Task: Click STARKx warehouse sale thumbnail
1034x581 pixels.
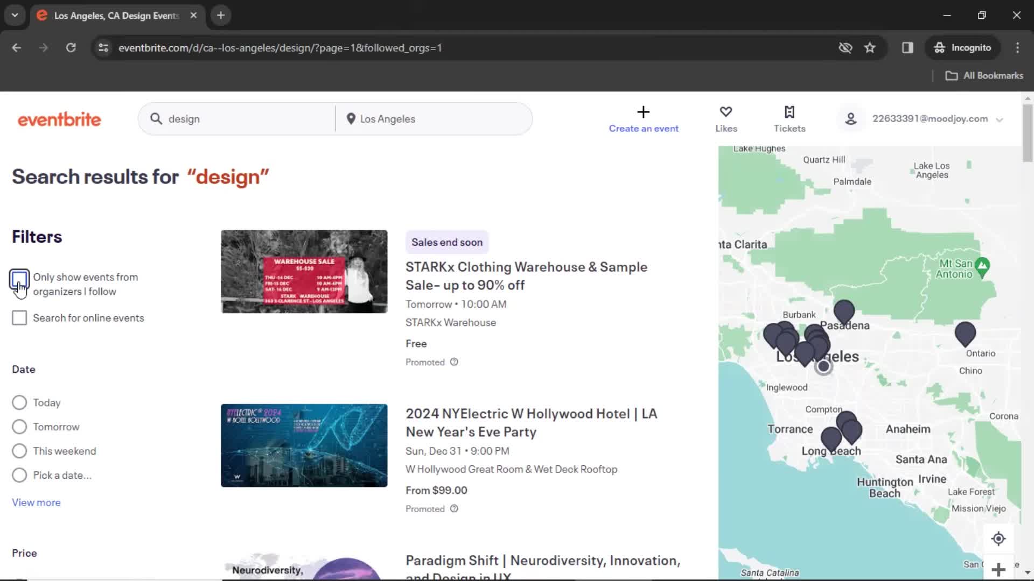Action: [x=304, y=272]
